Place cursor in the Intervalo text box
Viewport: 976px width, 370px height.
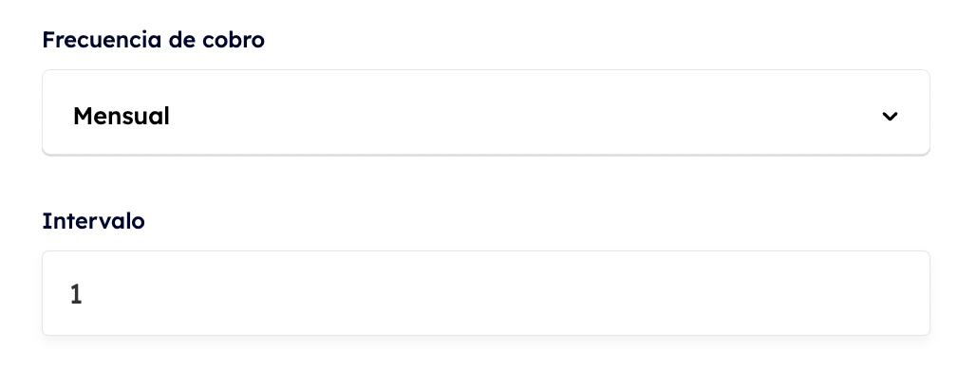coord(486,293)
